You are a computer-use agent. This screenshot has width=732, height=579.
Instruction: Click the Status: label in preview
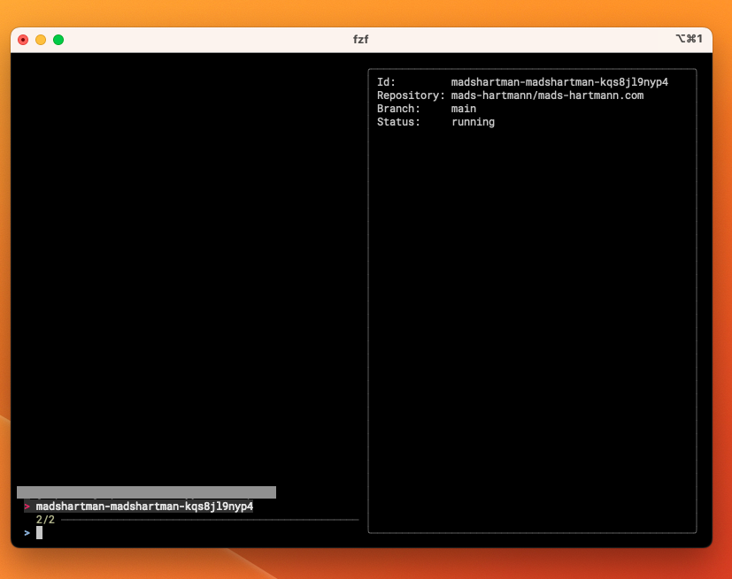pyautogui.click(x=398, y=122)
